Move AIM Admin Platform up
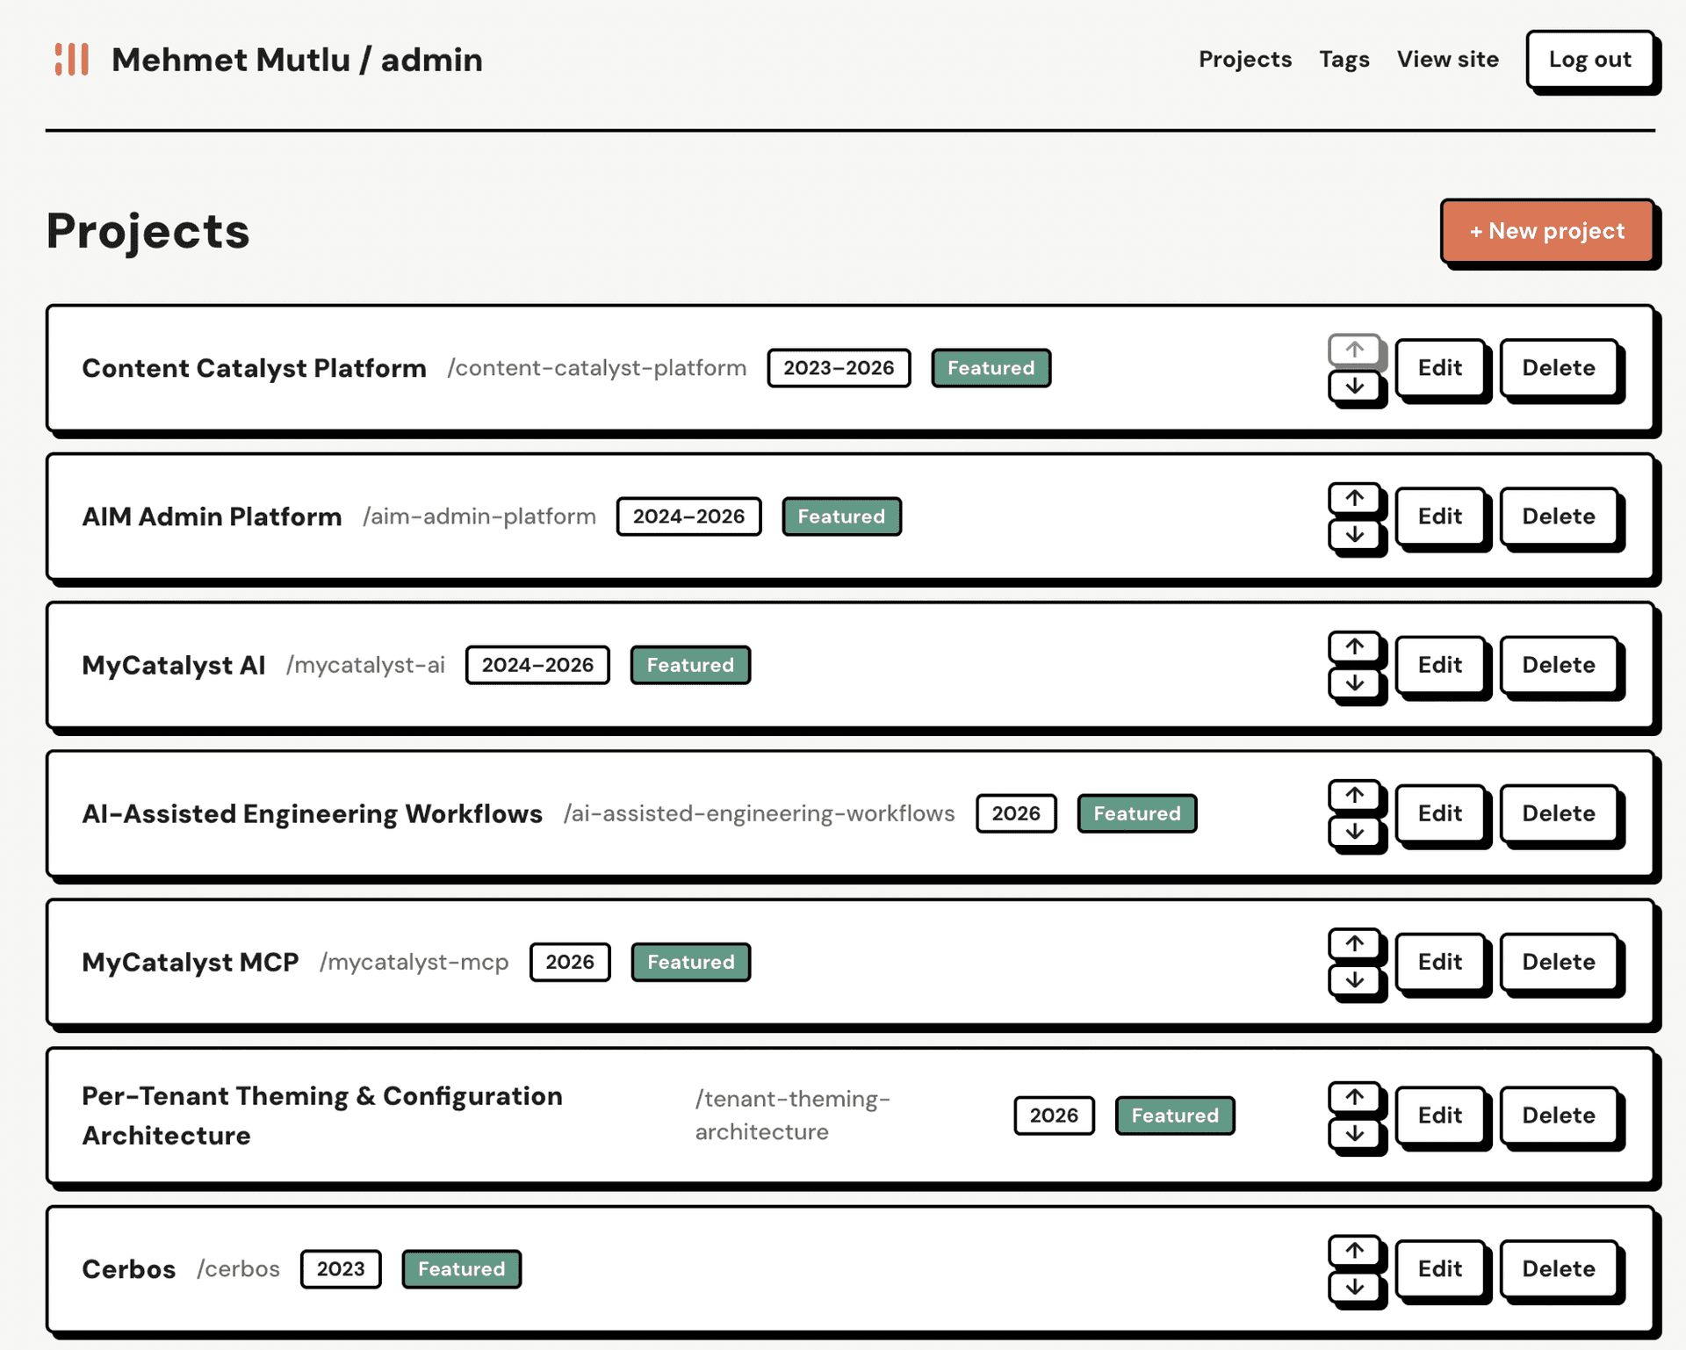Screen dimensions: 1686x1350 tap(1355, 498)
